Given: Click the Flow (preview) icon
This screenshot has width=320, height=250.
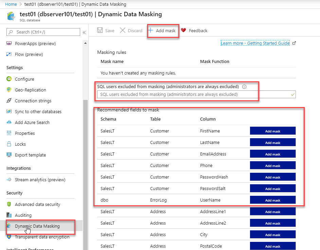Looking at the screenshot, I should [x=9, y=54].
